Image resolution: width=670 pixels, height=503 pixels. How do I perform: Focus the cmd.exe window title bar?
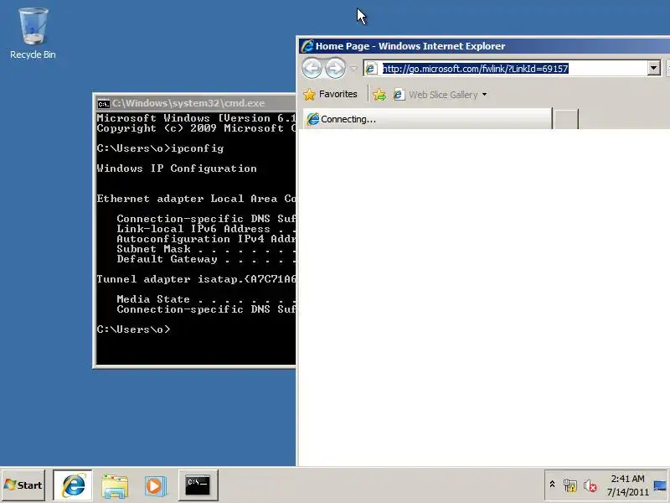pyautogui.click(x=195, y=103)
